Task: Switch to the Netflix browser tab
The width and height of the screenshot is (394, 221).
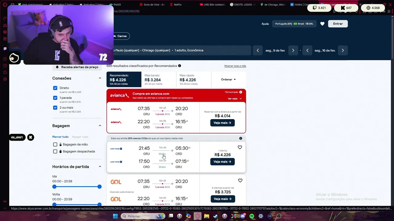Action: pyautogui.click(x=175, y=5)
